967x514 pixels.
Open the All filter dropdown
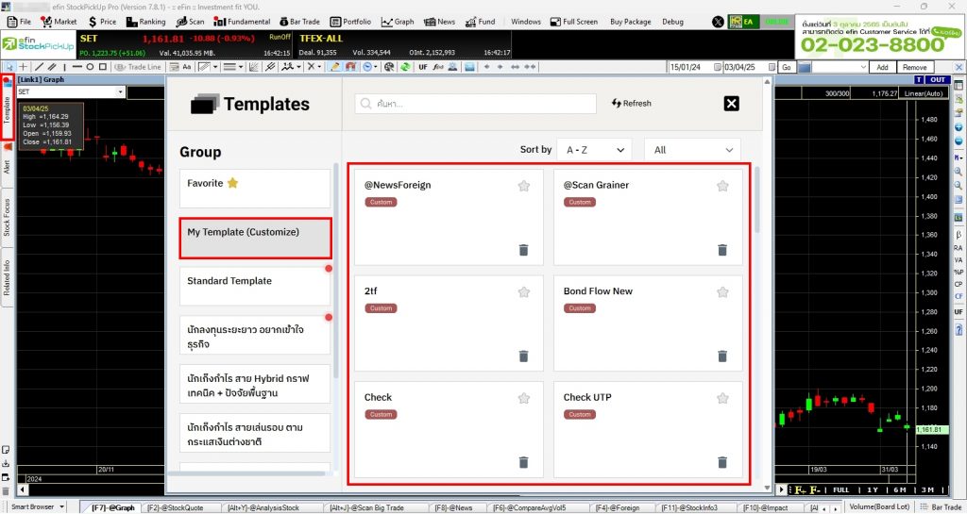coord(692,150)
